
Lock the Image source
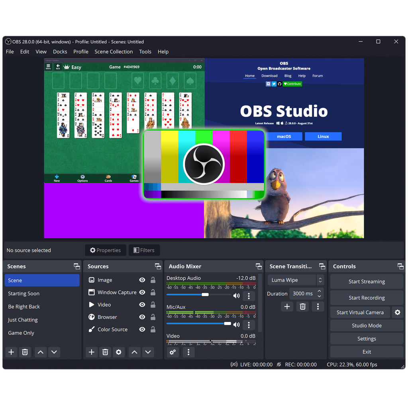tap(153, 280)
